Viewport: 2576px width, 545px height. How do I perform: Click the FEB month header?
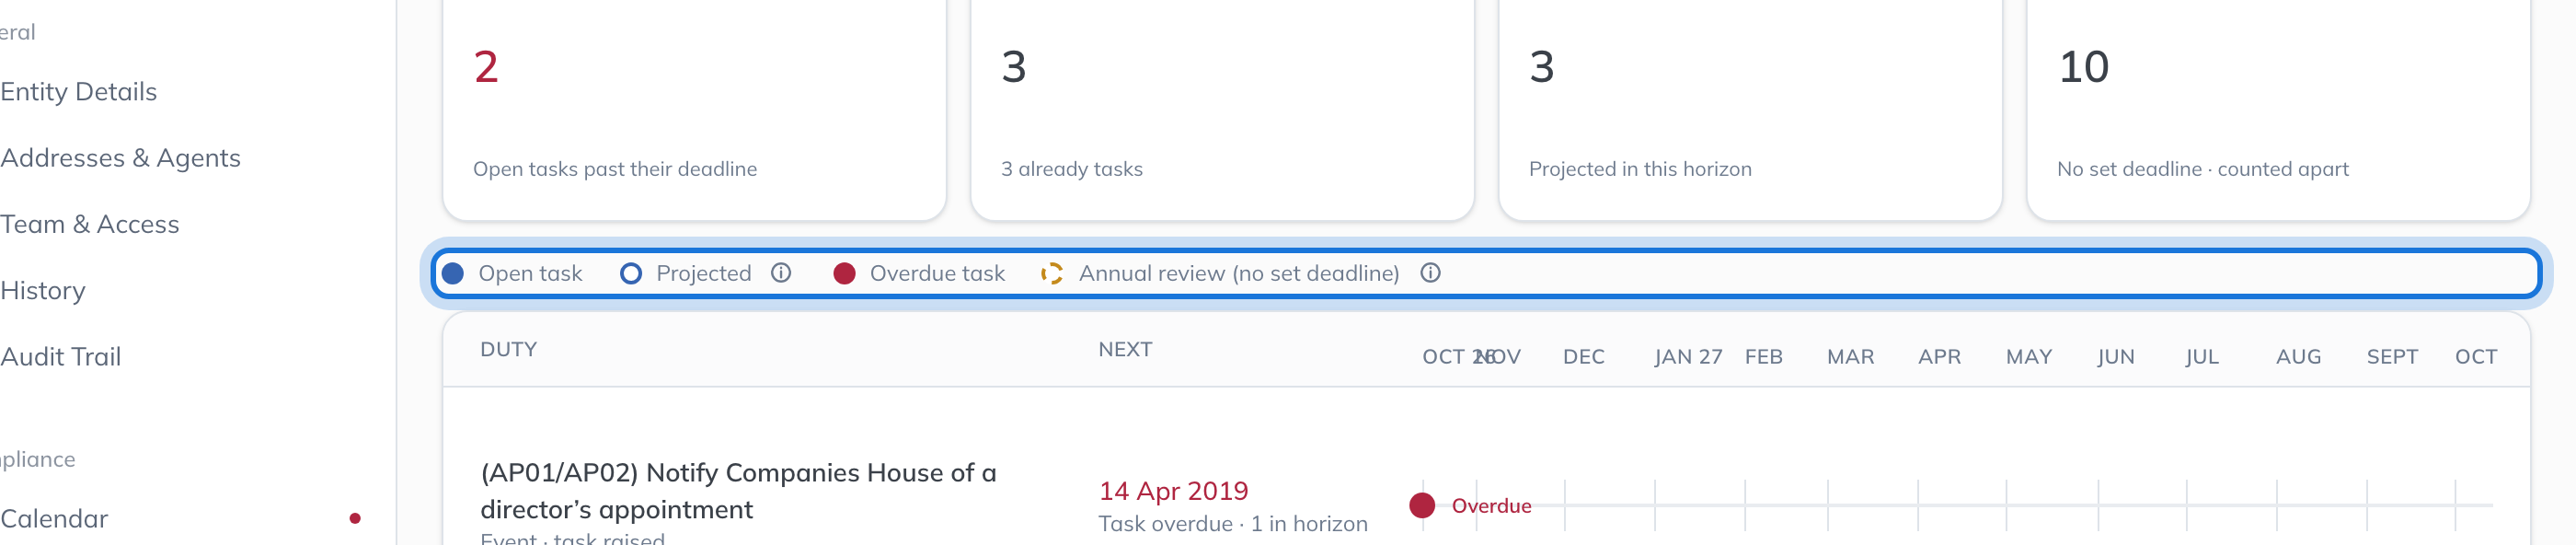tap(1764, 357)
